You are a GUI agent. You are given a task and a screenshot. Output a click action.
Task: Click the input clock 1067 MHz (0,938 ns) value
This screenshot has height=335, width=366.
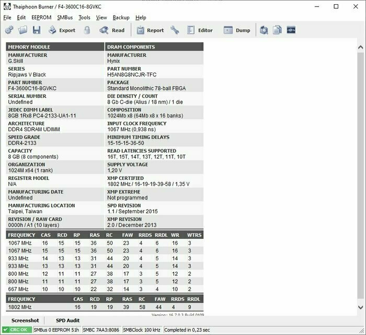coord(131,129)
